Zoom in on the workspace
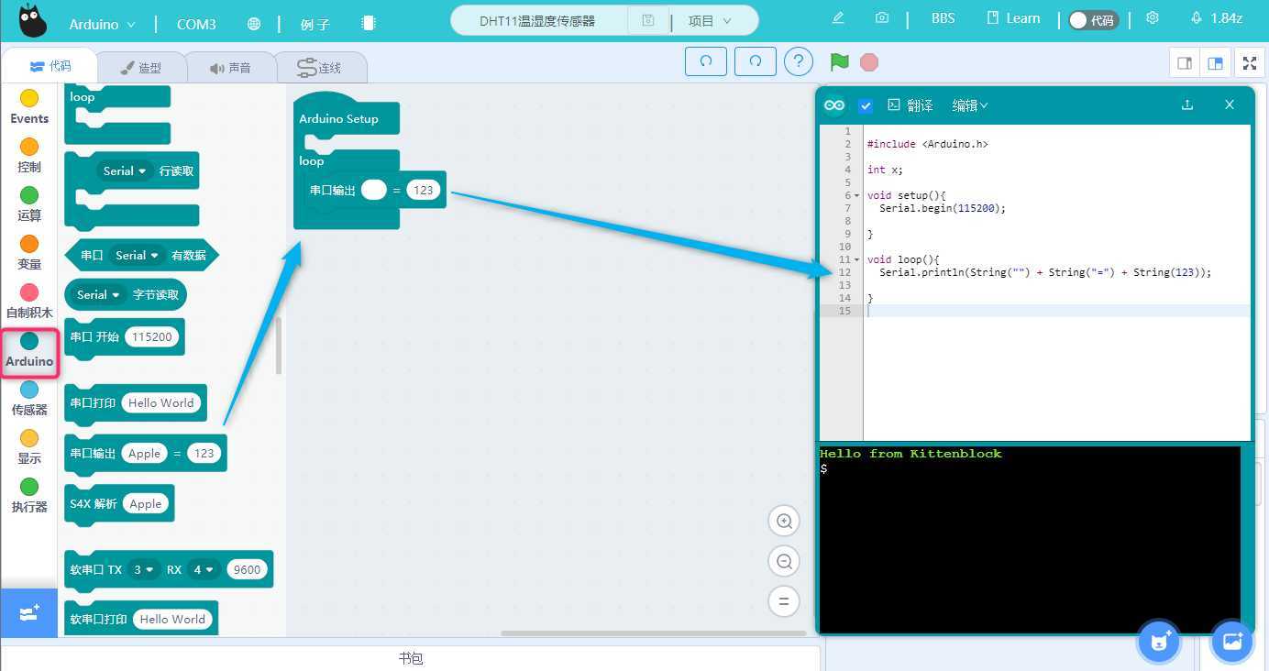Screen dimensions: 1269x671 coord(784,522)
